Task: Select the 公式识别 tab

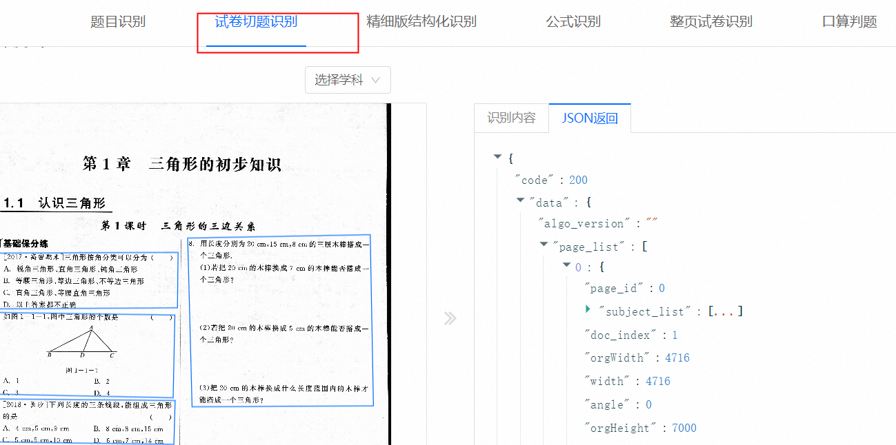Action: (x=573, y=22)
